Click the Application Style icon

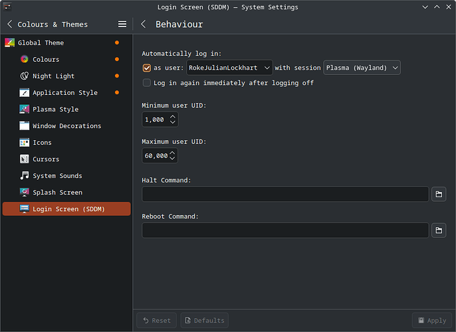point(25,93)
